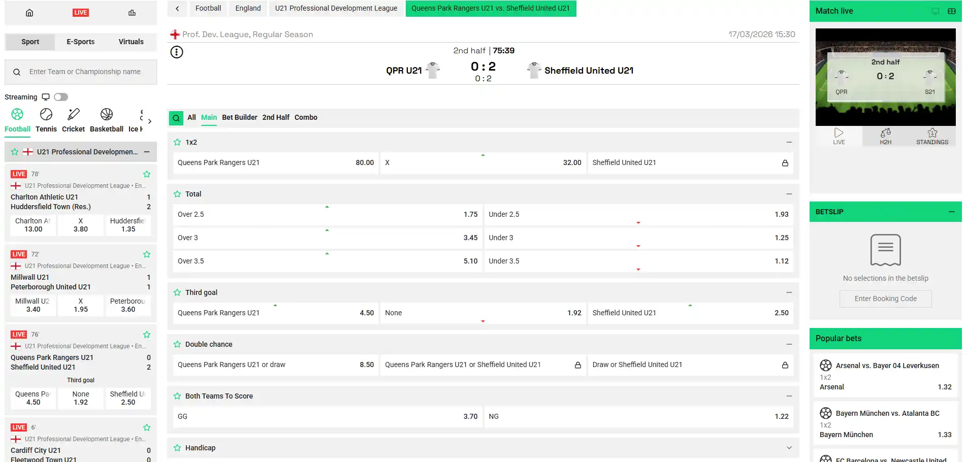Open match info circle icon
967x462 pixels.
coord(177,52)
